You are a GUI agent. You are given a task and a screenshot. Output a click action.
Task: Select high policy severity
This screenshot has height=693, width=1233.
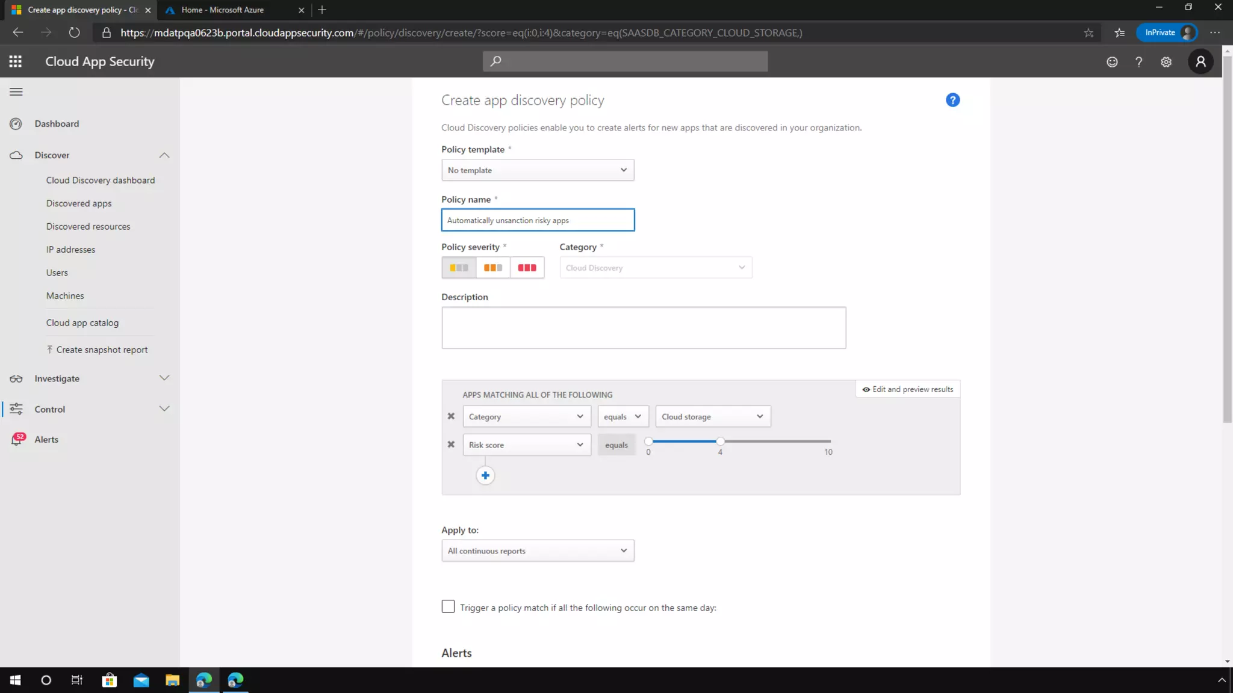pos(527,268)
